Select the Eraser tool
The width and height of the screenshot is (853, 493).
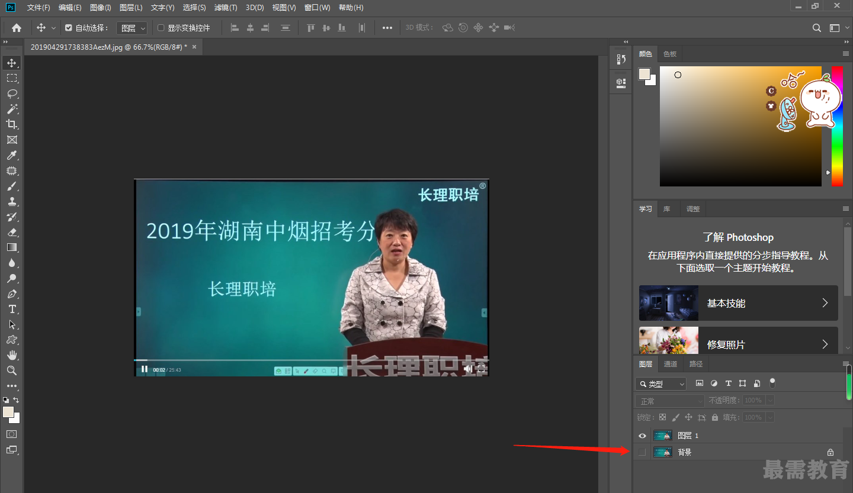12,232
